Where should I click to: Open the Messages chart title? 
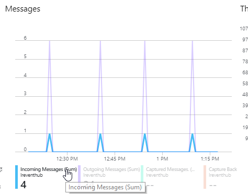pos(22,9)
